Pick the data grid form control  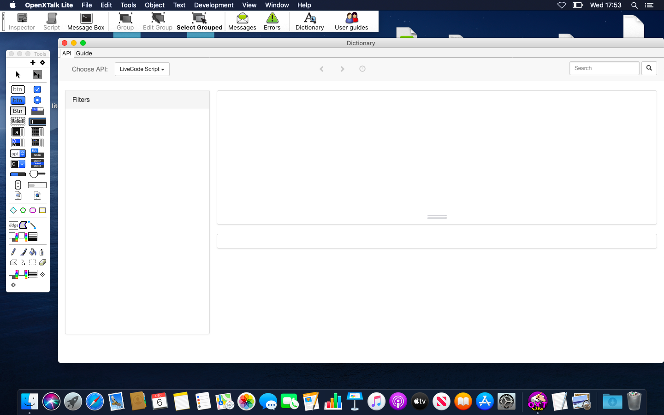point(37,142)
